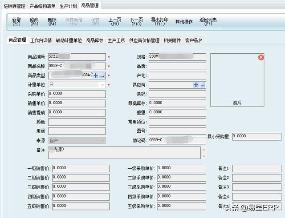Open 进销存管理 top tab
The height and width of the screenshot is (218, 285).
[15, 6]
